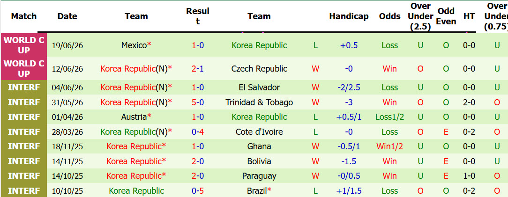The width and height of the screenshot is (508, 197).
Task: Open the Cote d'Ivoire team link
Action: pyautogui.click(x=259, y=131)
